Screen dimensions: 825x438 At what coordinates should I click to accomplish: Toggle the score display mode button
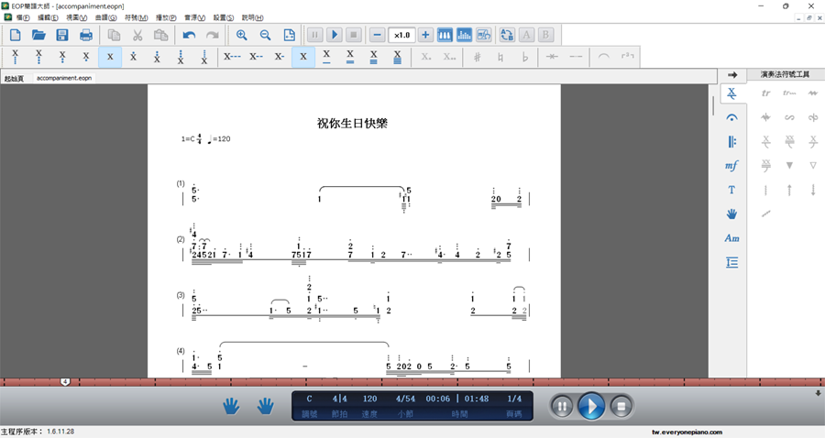pos(483,35)
